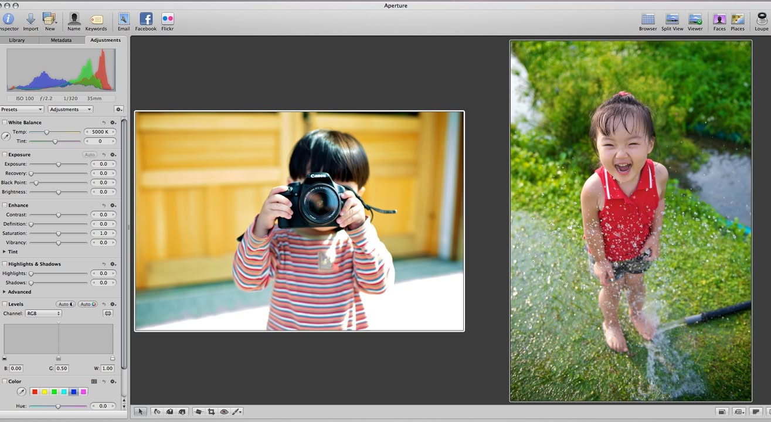This screenshot has width=771, height=422.
Task: Open the Keywords HUD
Action: click(96, 20)
